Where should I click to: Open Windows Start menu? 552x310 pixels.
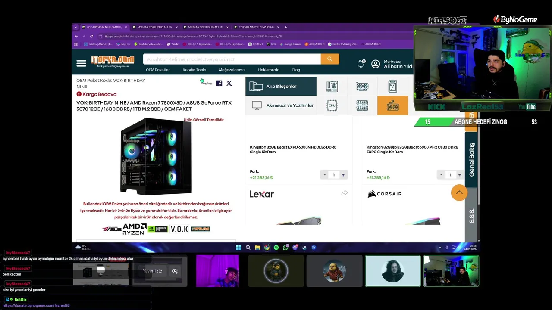pos(238,248)
